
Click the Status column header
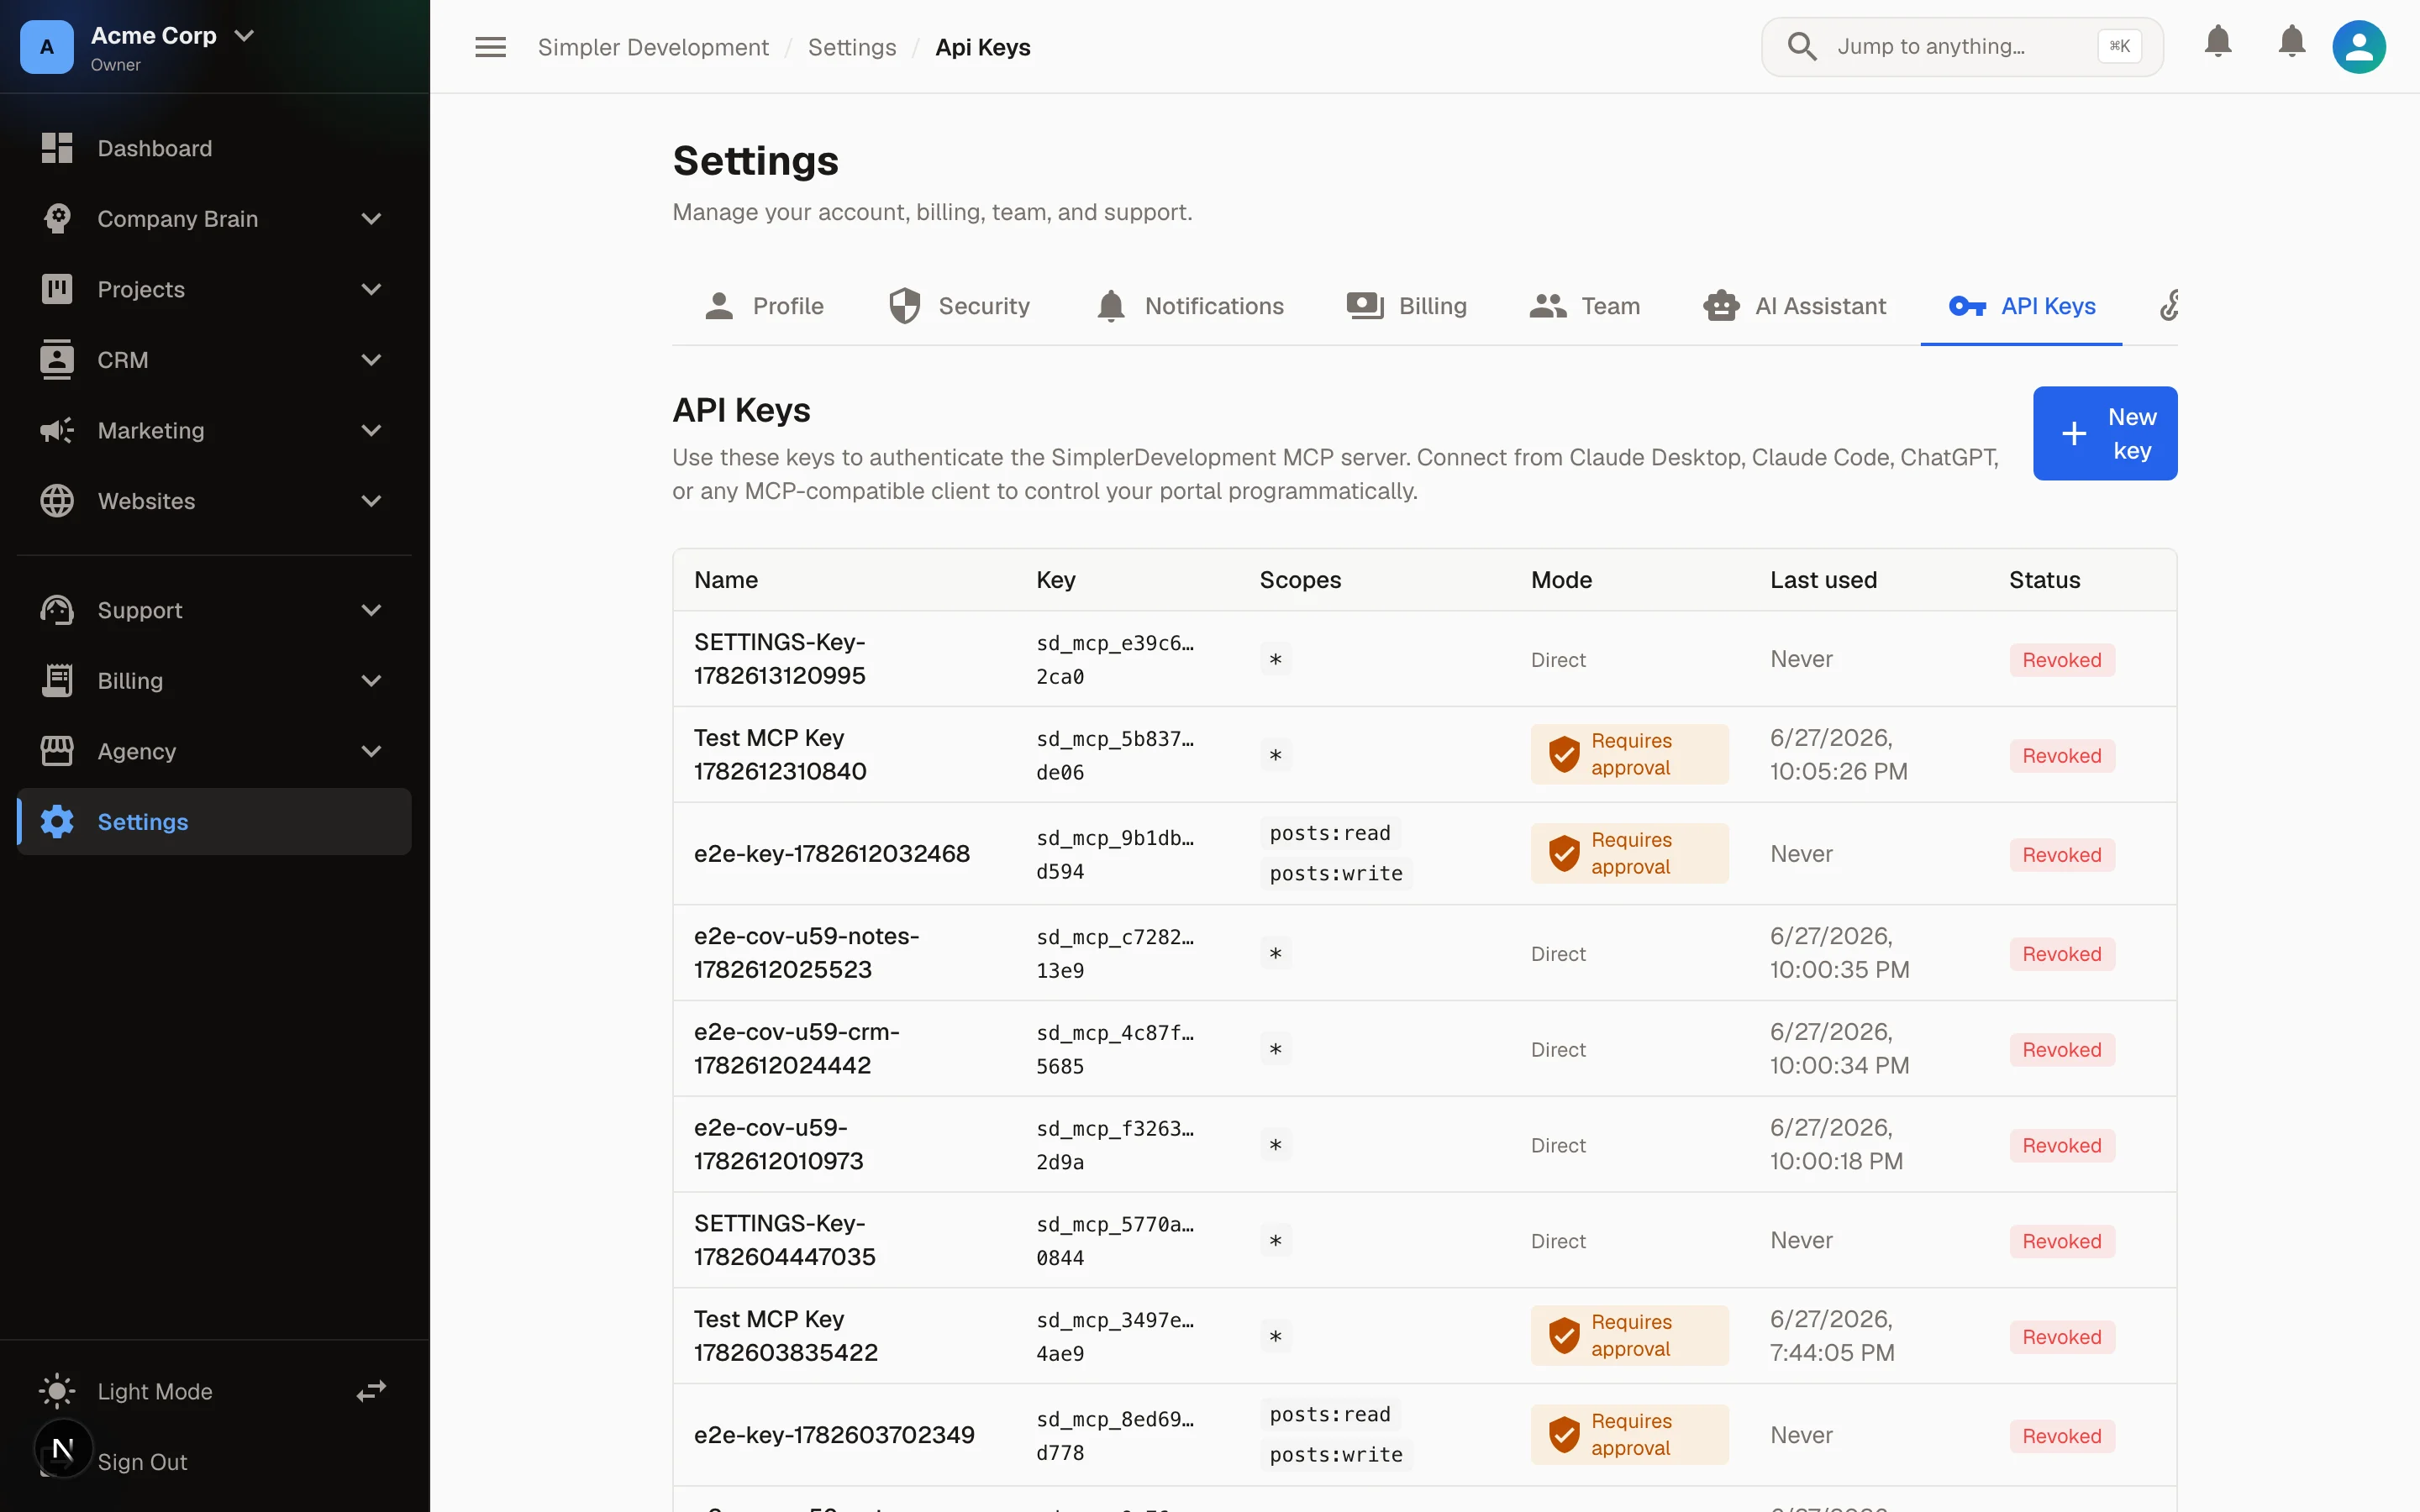2044,580
